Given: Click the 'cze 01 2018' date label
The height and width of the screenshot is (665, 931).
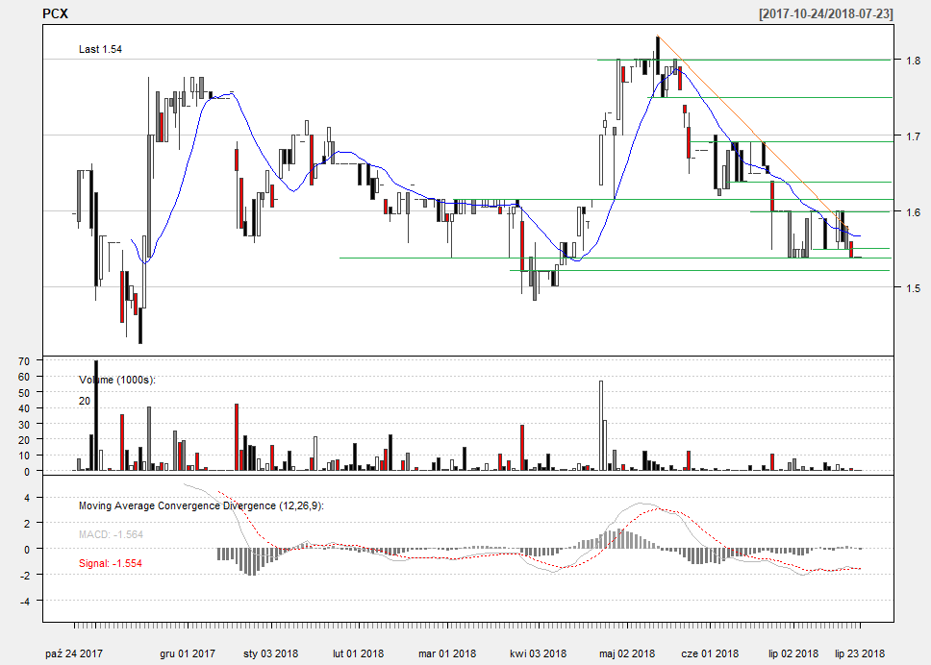Looking at the screenshot, I should pyautogui.click(x=710, y=653).
